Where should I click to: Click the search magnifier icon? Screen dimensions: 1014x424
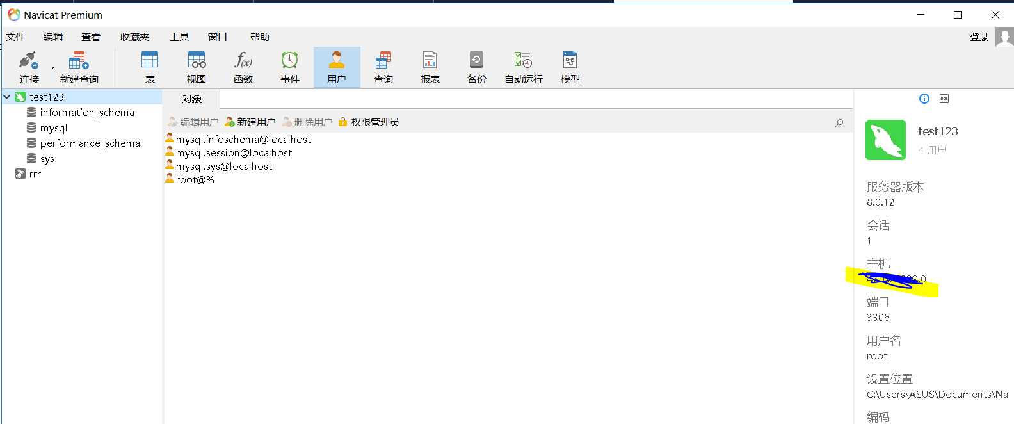839,122
